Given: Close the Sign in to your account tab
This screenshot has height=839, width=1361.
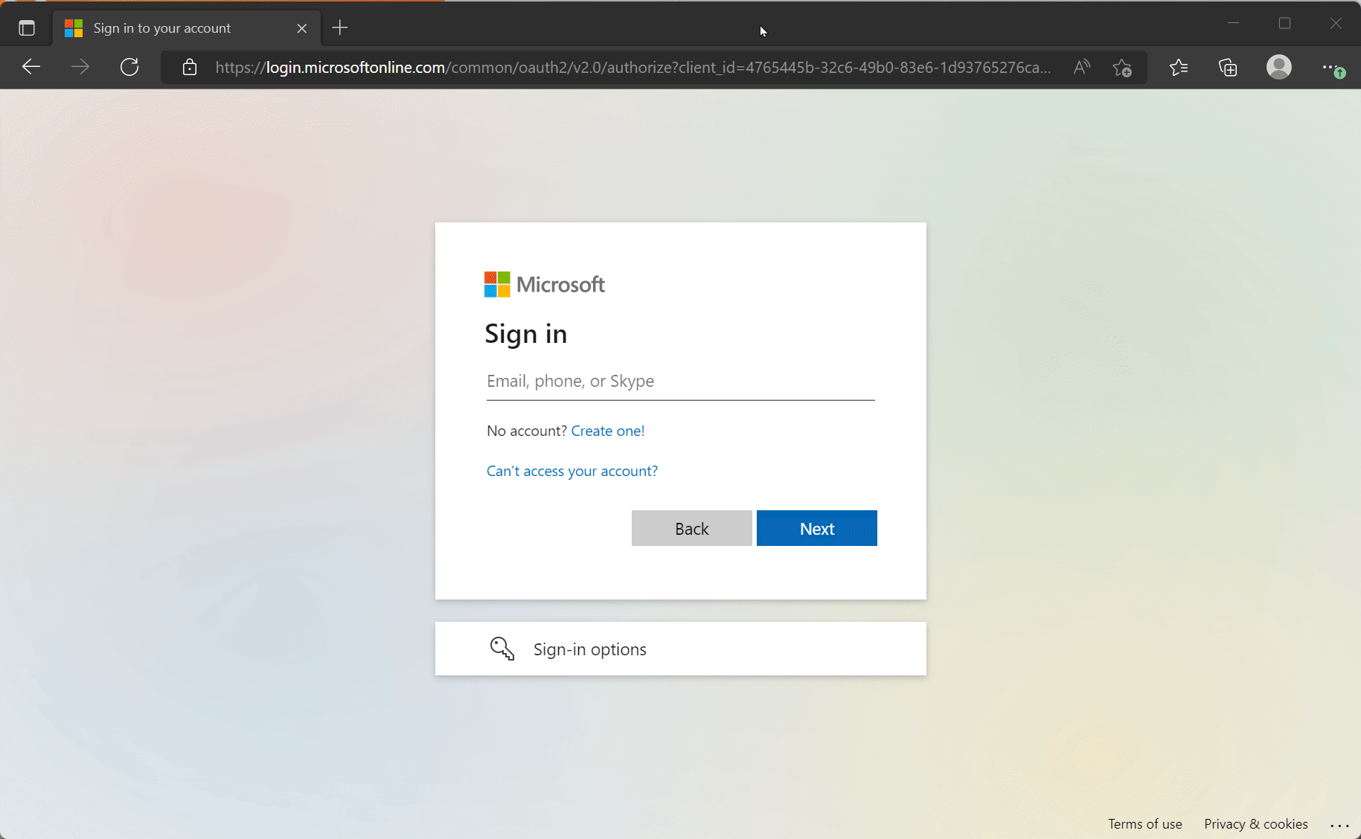Looking at the screenshot, I should [302, 28].
